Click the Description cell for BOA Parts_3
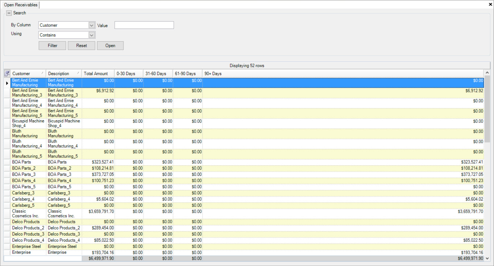The width and height of the screenshot is (494, 266). pos(64,175)
